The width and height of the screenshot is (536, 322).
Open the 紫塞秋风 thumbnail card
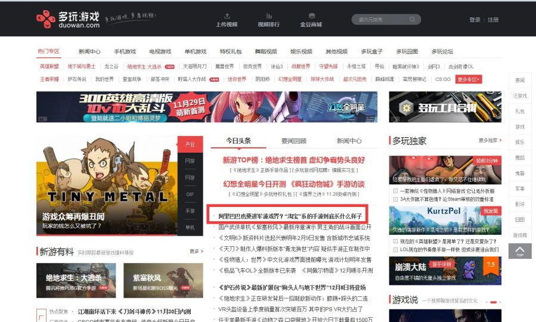click(x=163, y=281)
